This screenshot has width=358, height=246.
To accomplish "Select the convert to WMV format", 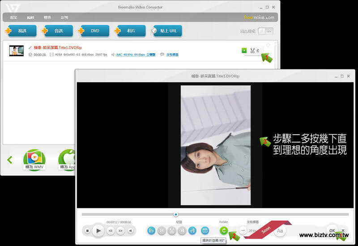I will (34, 160).
